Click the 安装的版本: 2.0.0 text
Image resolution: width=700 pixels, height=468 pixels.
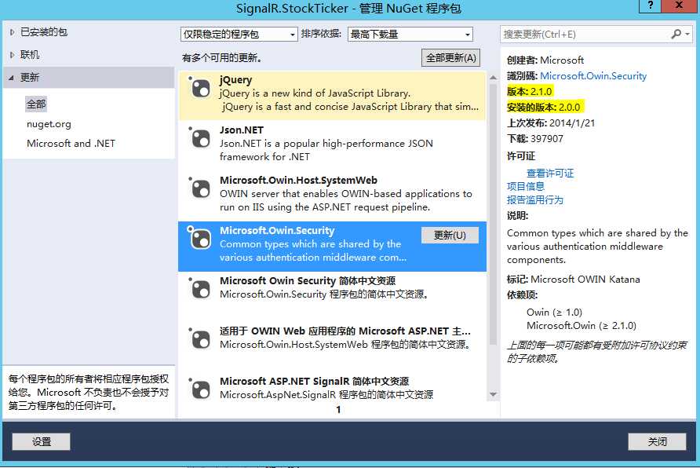(x=543, y=107)
